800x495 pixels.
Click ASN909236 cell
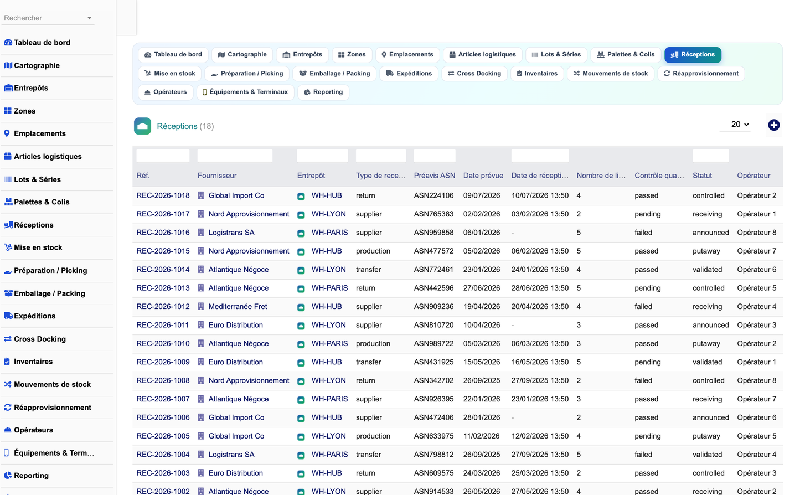[434, 306]
